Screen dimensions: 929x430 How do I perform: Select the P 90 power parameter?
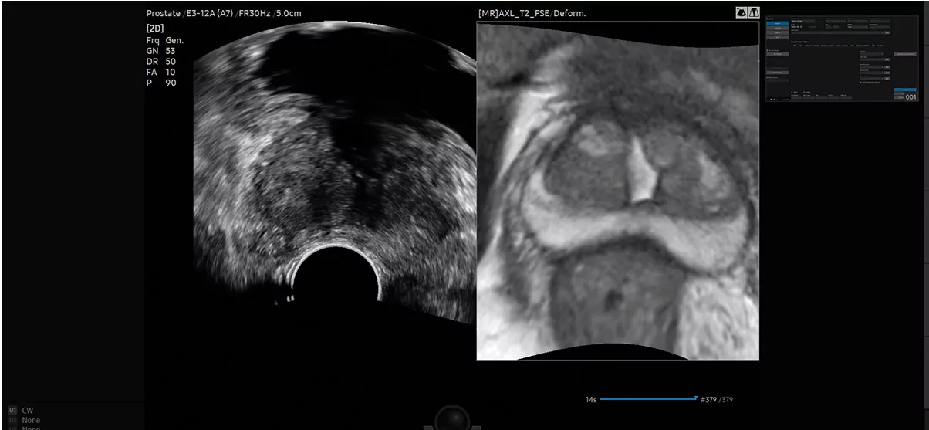tap(161, 83)
